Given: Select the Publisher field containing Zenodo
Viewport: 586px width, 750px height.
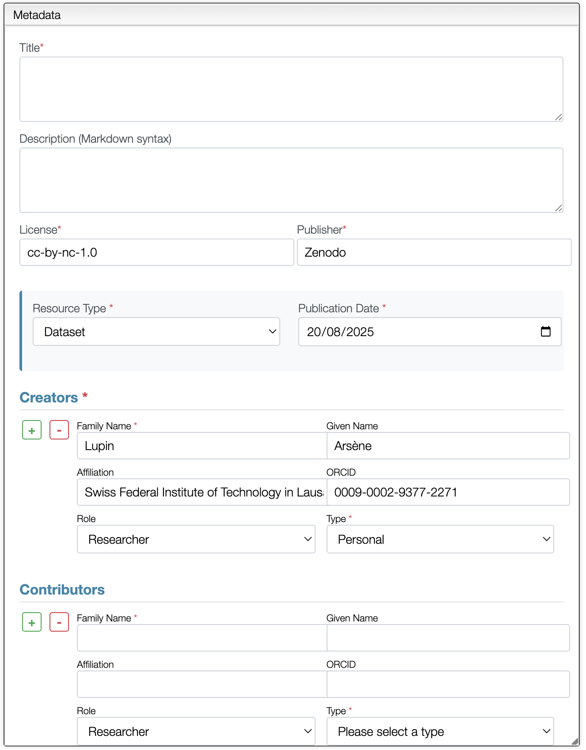Looking at the screenshot, I should point(434,252).
